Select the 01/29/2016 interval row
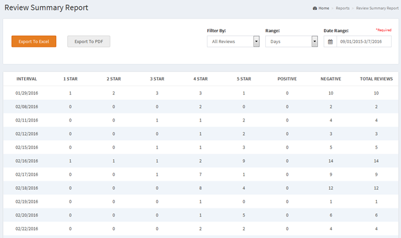 tap(200, 93)
